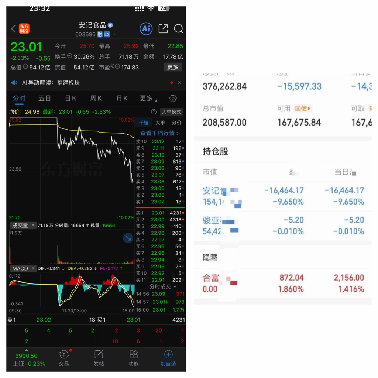Tap the 15:00 trade record row

[160, 310]
